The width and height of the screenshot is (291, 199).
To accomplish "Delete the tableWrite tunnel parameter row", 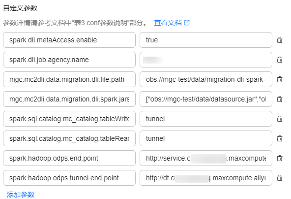I will click(x=280, y=119).
